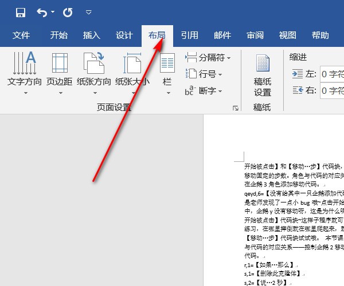Open the 文件 File menu
Screen dimensions: 344x286
click(x=21, y=35)
